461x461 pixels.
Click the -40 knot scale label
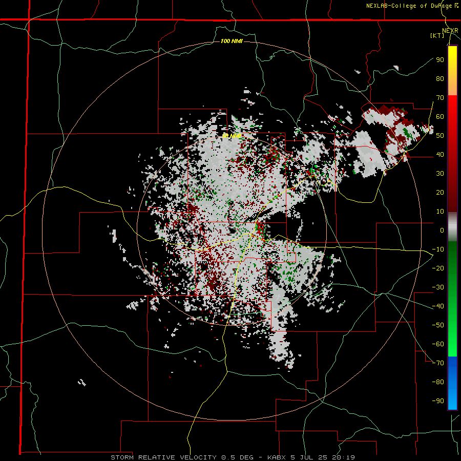(438, 306)
